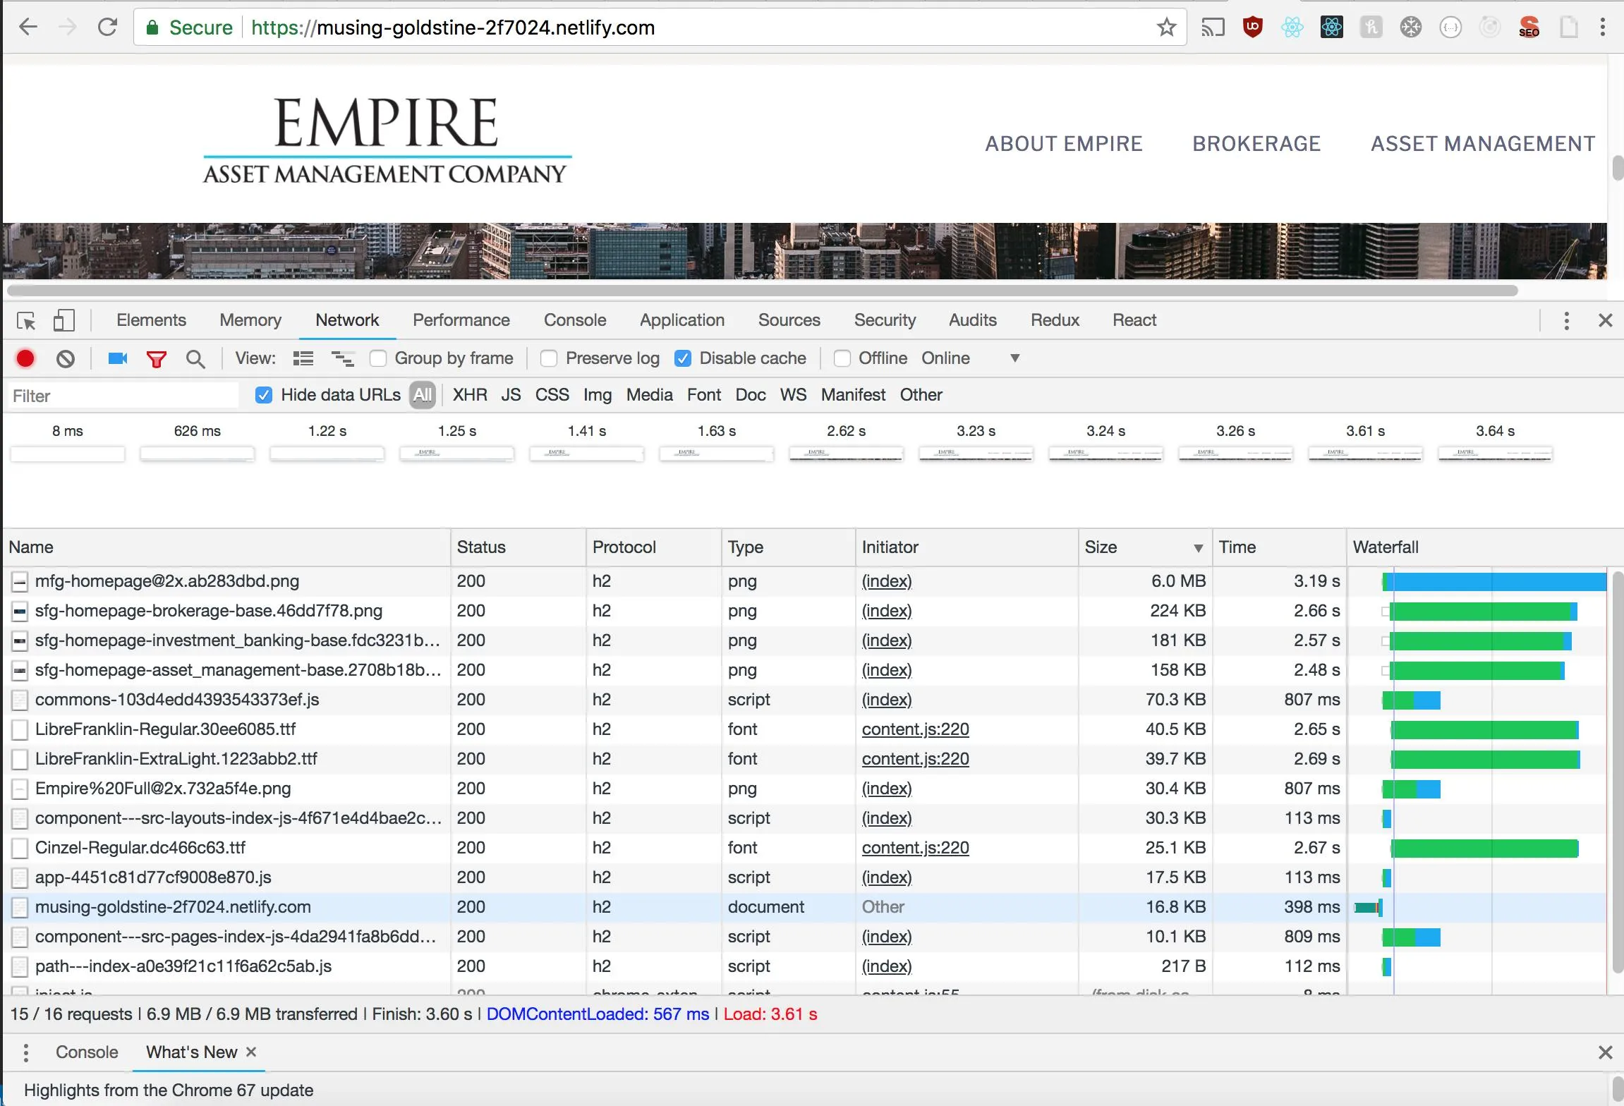Enable the Preserve log checkbox
This screenshot has width=1624, height=1106.
(549, 358)
